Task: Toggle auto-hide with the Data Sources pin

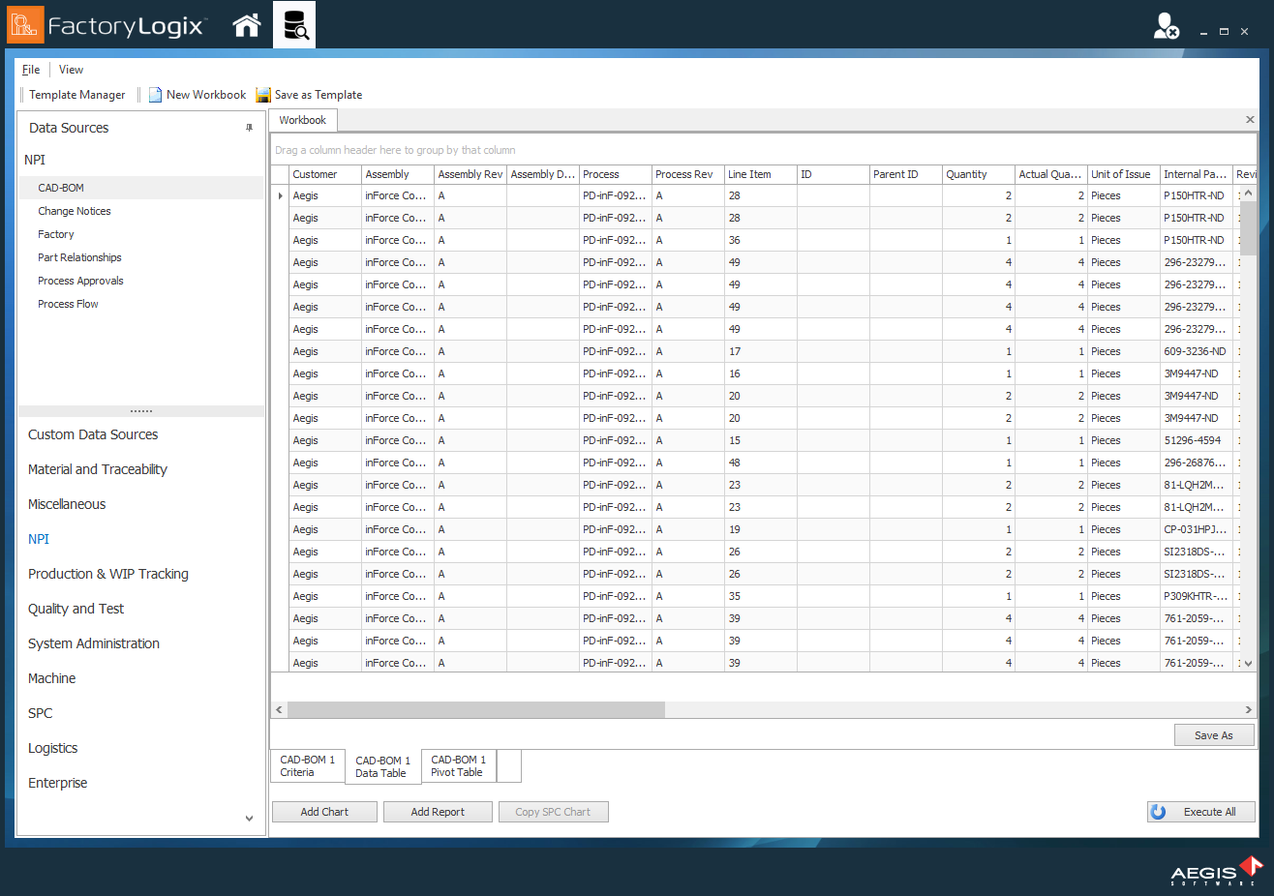Action: pyautogui.click(x=249, y=127)
